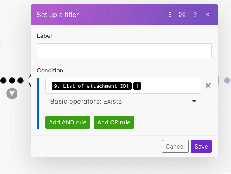Cancel the filter setup

coord(175,146)
